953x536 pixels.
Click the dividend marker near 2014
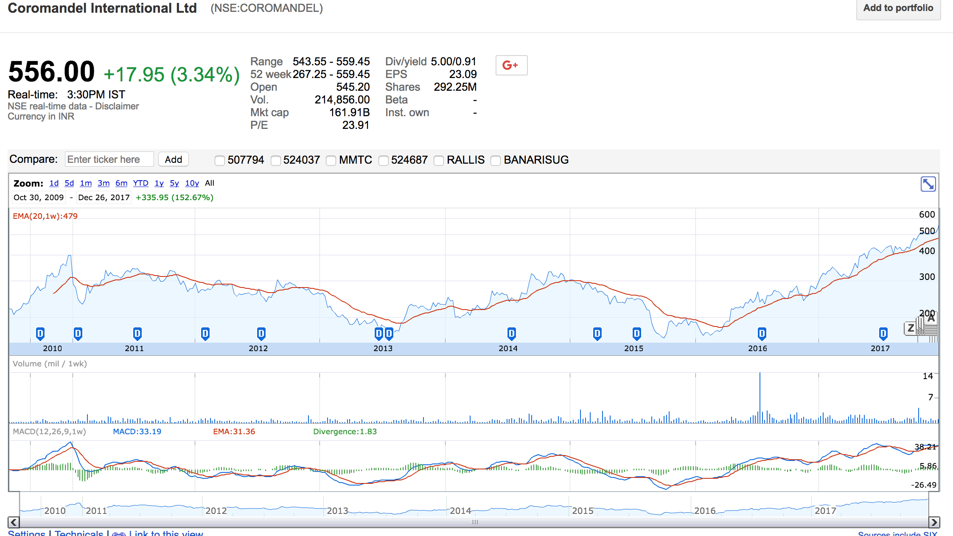pos(511,334)
